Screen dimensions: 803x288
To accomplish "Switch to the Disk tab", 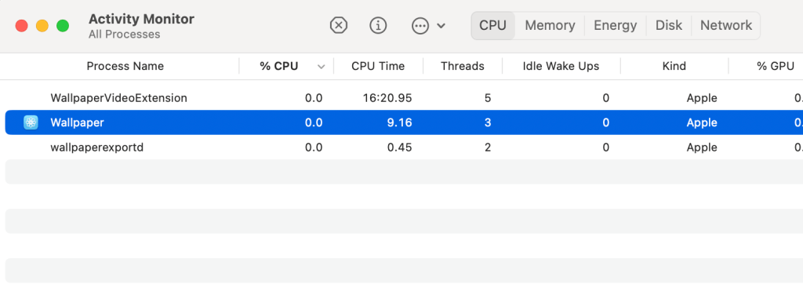I will pyautogui.click(x=669, y=26).
